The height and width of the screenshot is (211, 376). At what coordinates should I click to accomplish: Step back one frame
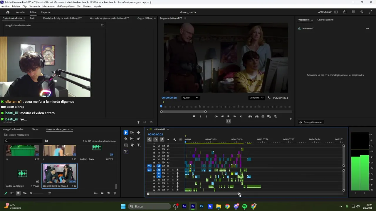pos(222,116)
